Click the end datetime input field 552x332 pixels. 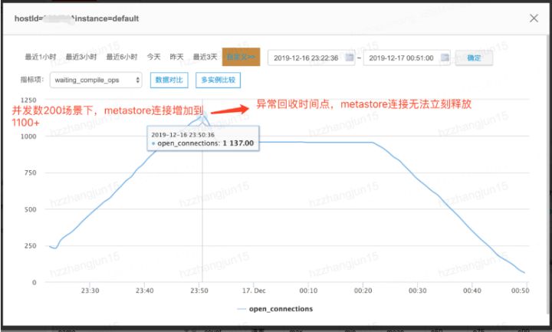point(400,58)
